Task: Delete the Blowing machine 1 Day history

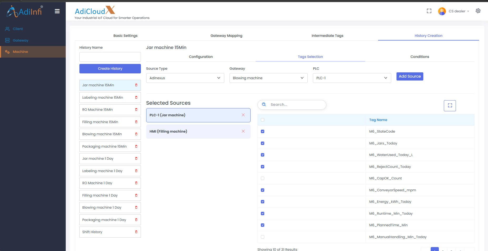Action: pyautogui.click(x=136, y=208)
